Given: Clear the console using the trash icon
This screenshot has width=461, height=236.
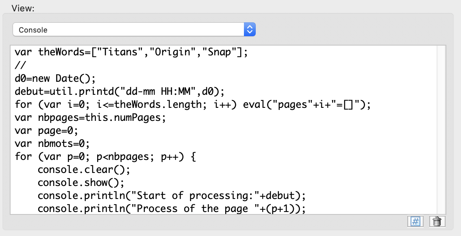Looking at the screenshot, I should click(x=437, y=221).
